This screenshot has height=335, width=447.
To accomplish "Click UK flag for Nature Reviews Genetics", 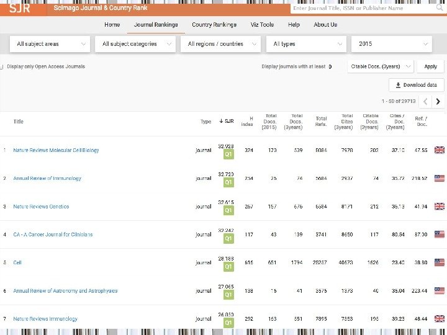I will (x=440, y=207).
